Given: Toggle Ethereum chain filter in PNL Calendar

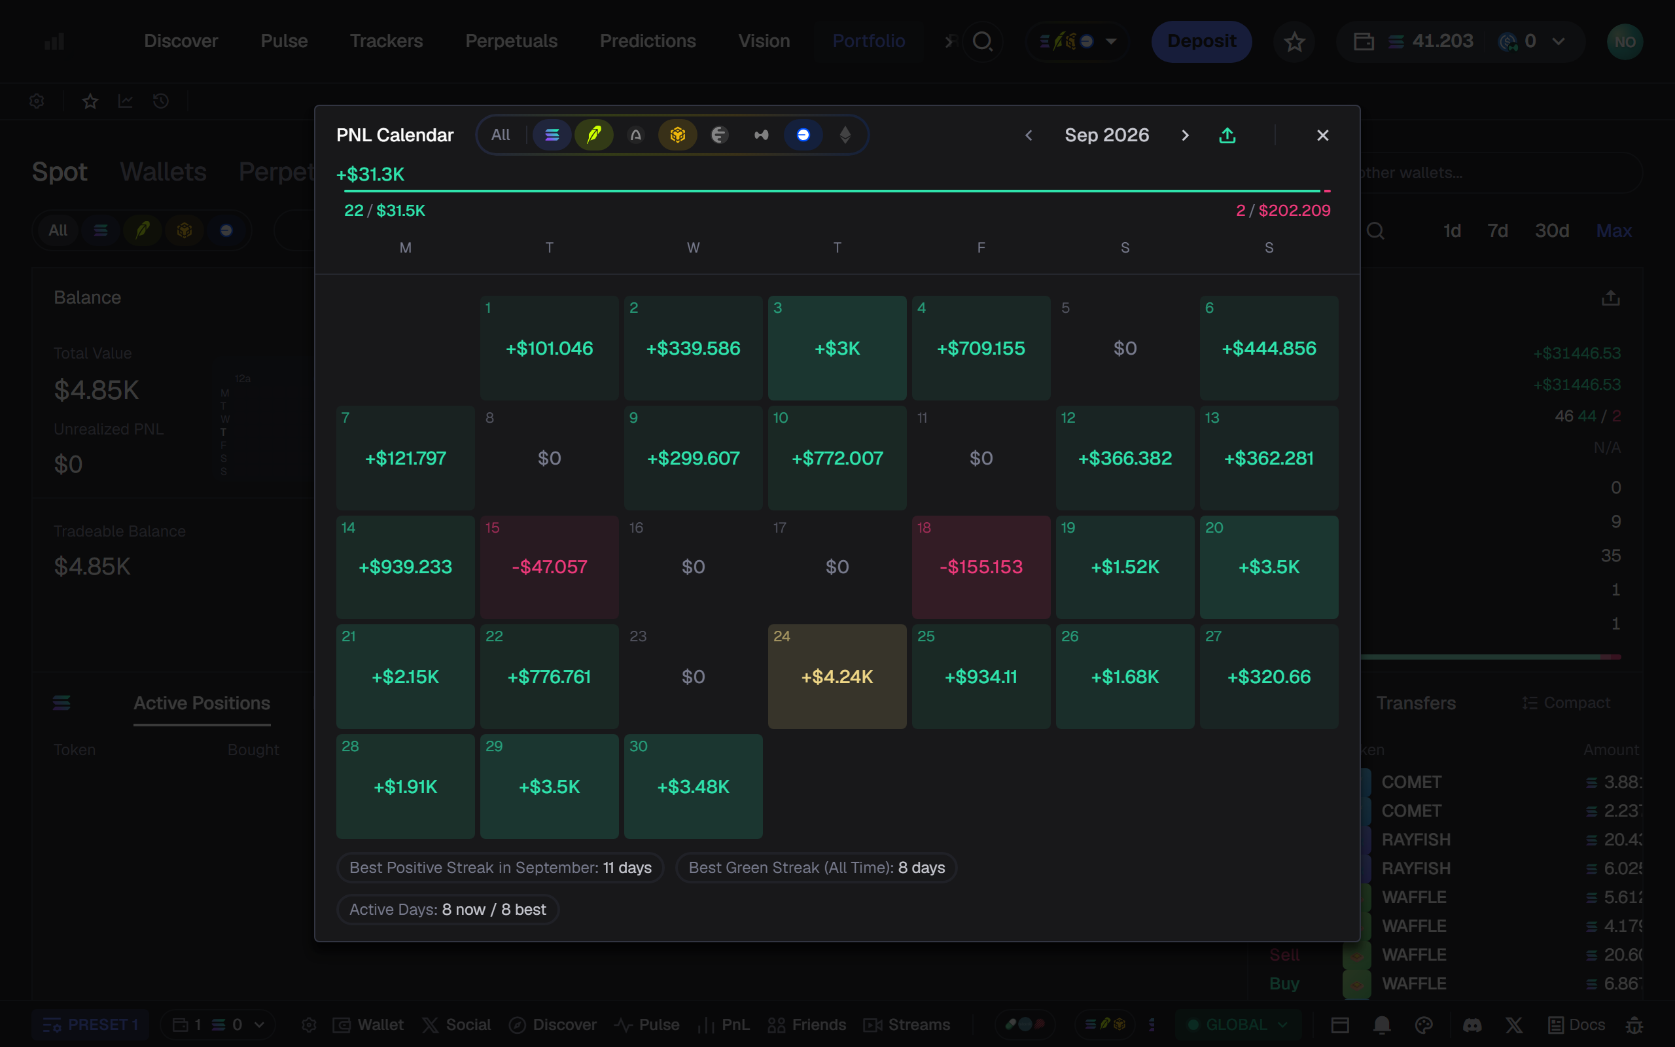Looking at the screenshot, I should click(845, 135).
